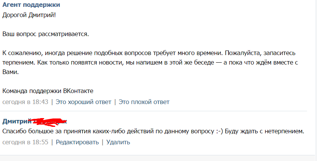The image size is (323, 161).
Task: Click the Ваш вопрос рассматривается sentence
Action: (45, 34)
